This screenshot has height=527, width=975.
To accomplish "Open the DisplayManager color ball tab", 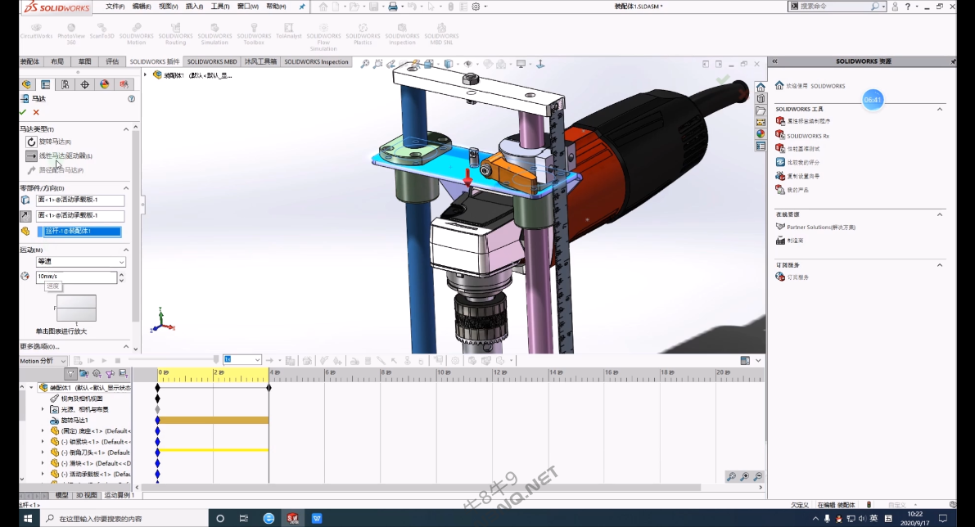I will point(105,84).
